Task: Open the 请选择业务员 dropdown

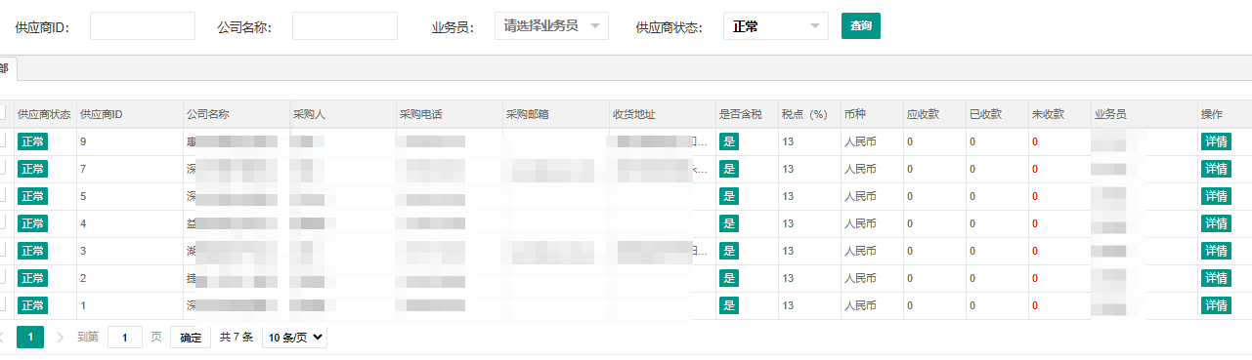Action: tap(552, 26)
